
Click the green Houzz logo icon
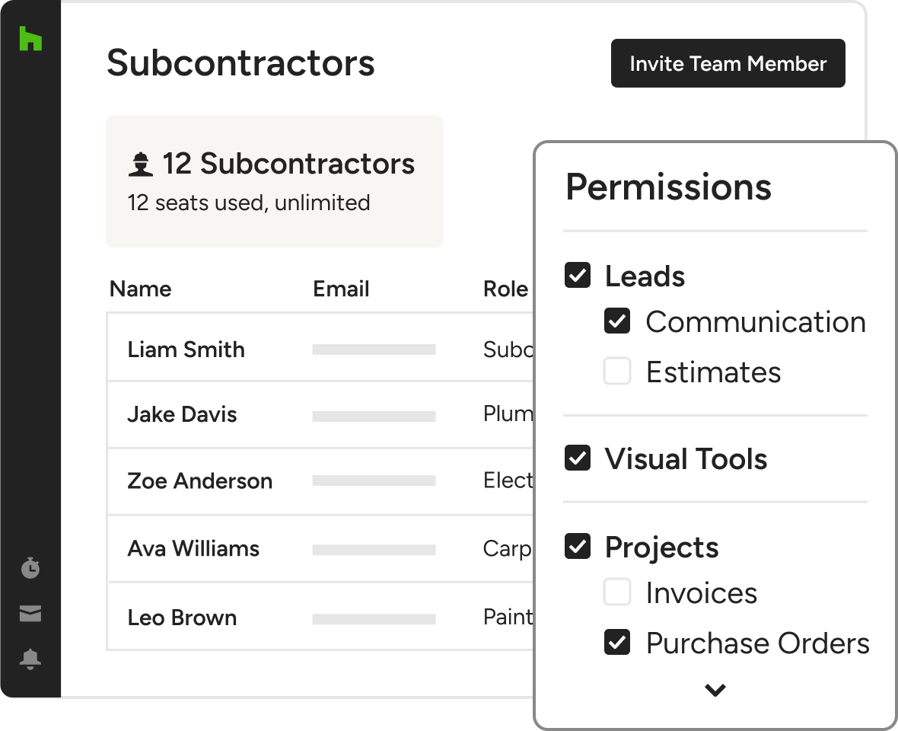[x=30, y=38]
